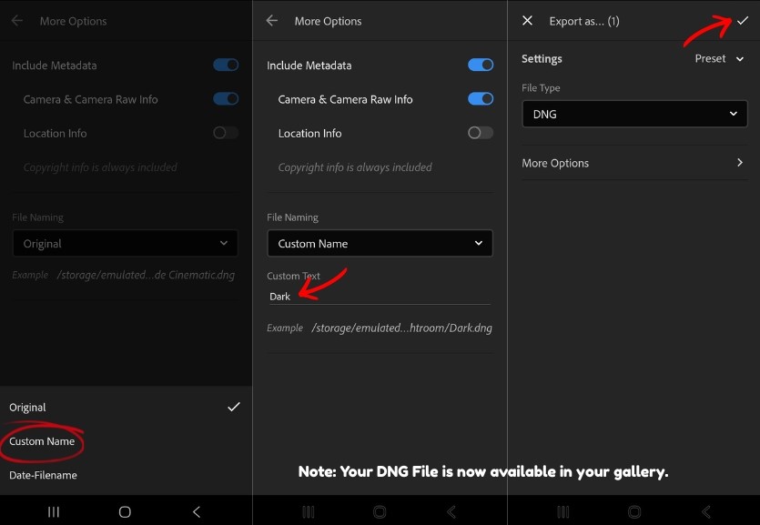Tap Android recent apps button in left panel
This screenshot has height=525, width=760.
pyautogui.click(x=54, y=511)
